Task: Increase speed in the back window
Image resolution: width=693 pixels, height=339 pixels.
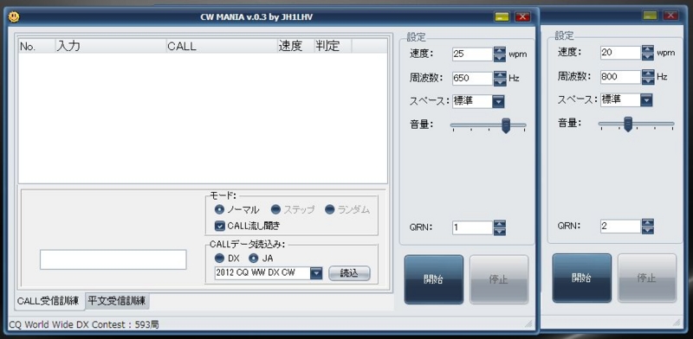Action: pos(648,49)
